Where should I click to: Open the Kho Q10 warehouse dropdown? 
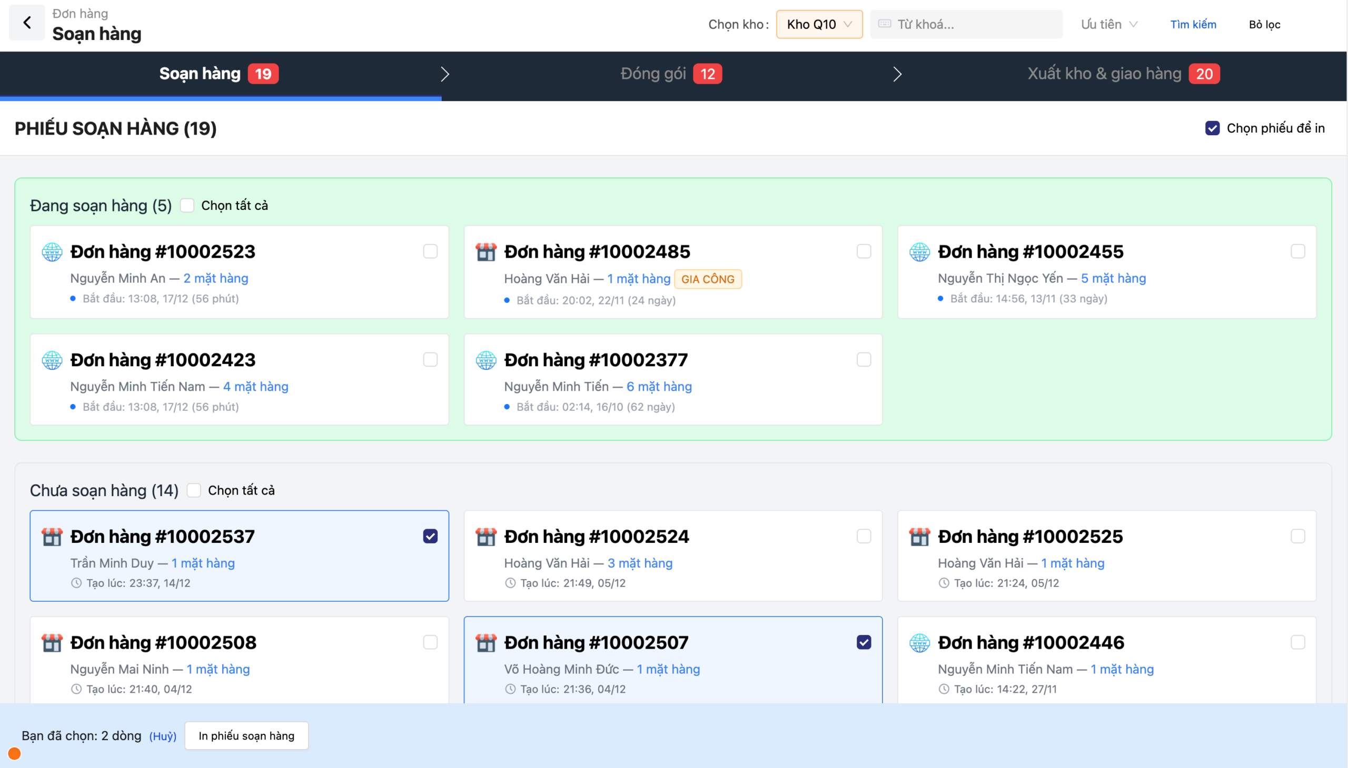(818, 24)
